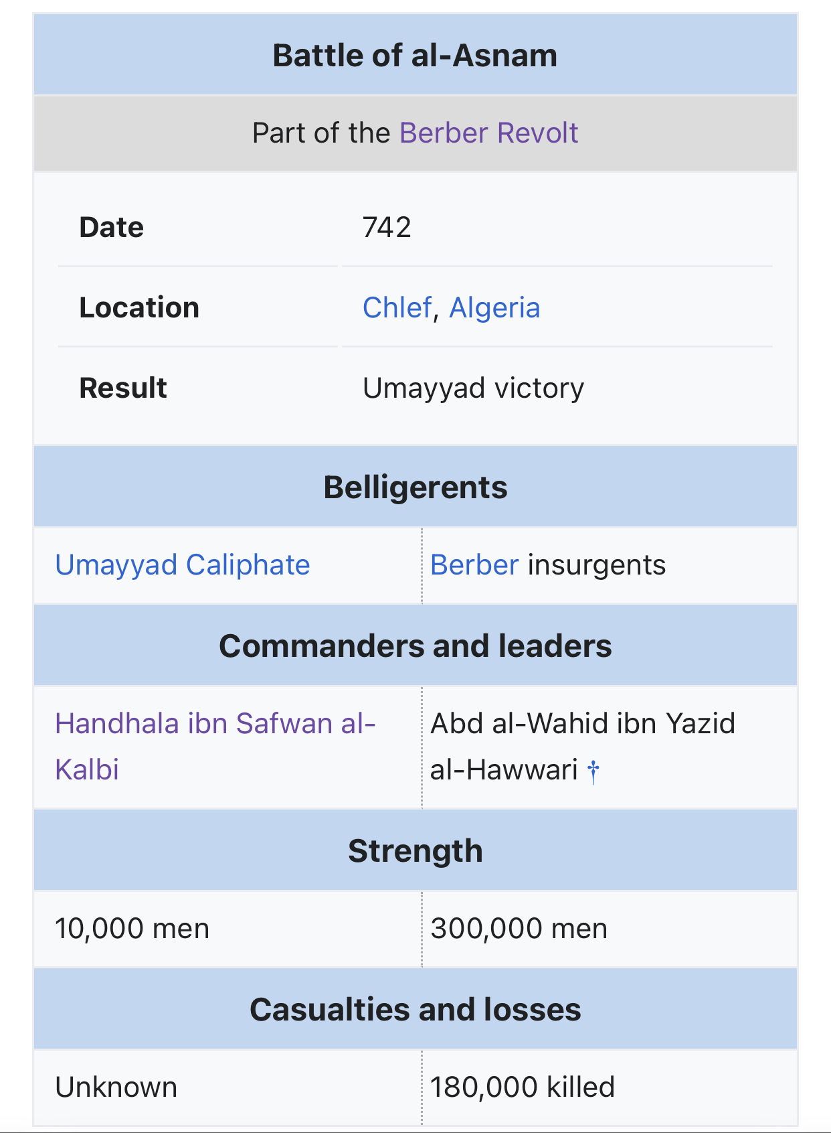Select the 10,000 men strength cell
The height and width of the screenshot is (1133, 831).
click(x=227, y=929)
